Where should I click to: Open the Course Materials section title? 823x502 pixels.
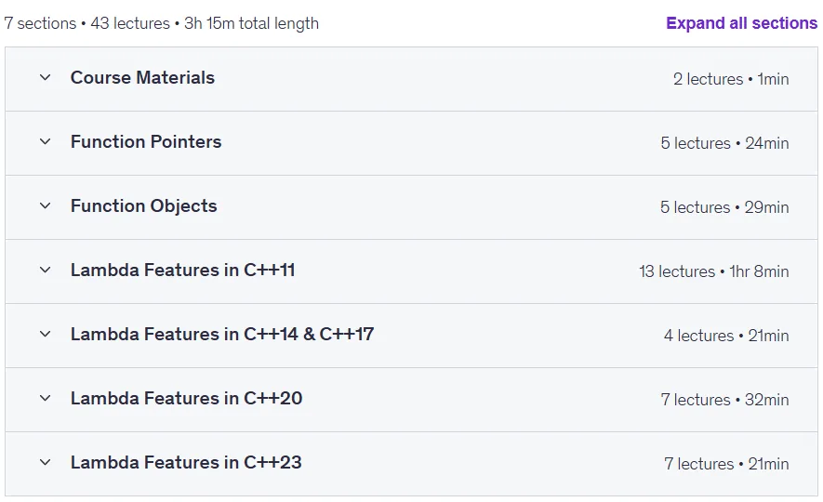(x=142, y=78)
